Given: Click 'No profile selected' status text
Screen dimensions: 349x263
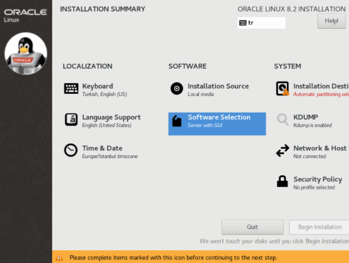Looking at the screenshot, I should 314,188.
